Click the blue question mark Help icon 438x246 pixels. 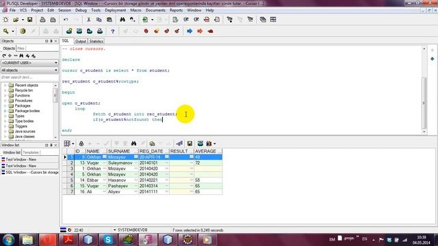112,31
